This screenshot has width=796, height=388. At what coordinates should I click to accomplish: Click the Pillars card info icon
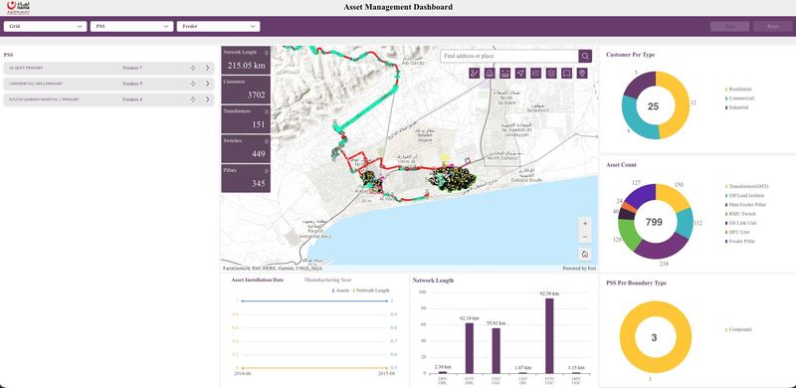(x=267, y=171)
